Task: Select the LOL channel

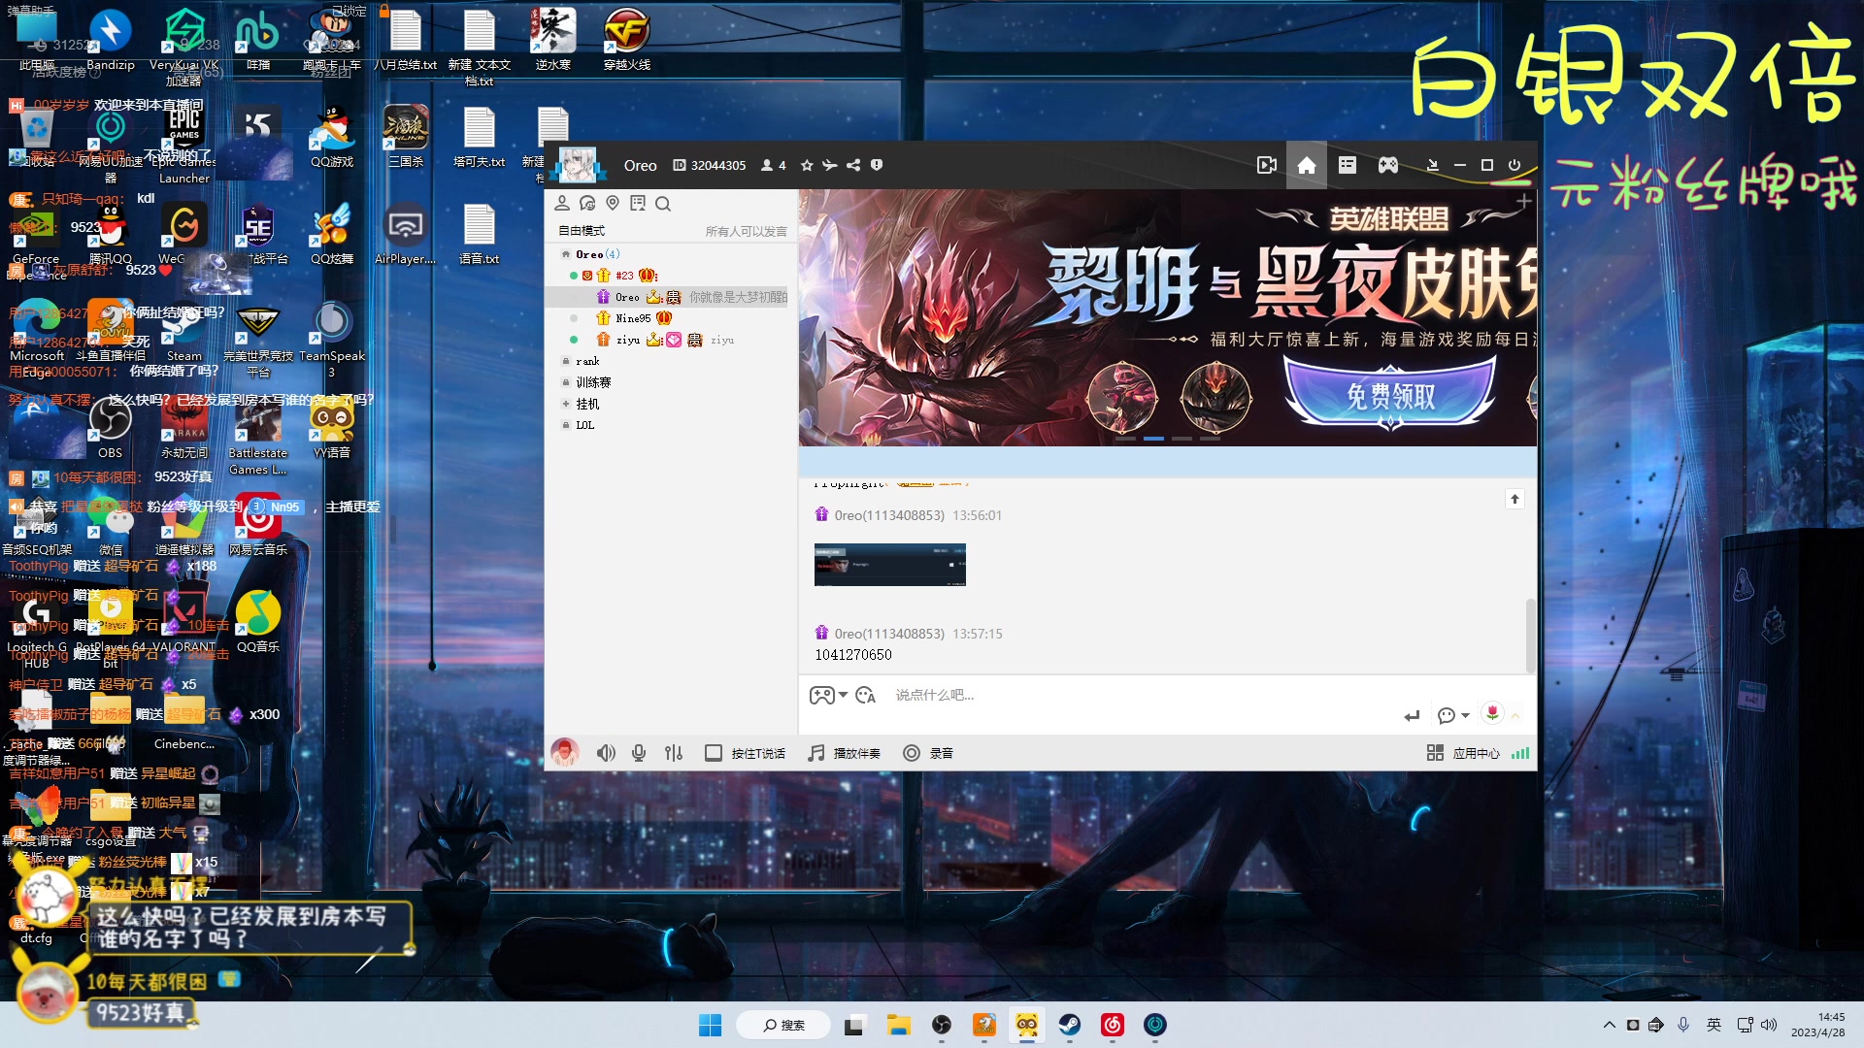Action: (x=584, y=425)
